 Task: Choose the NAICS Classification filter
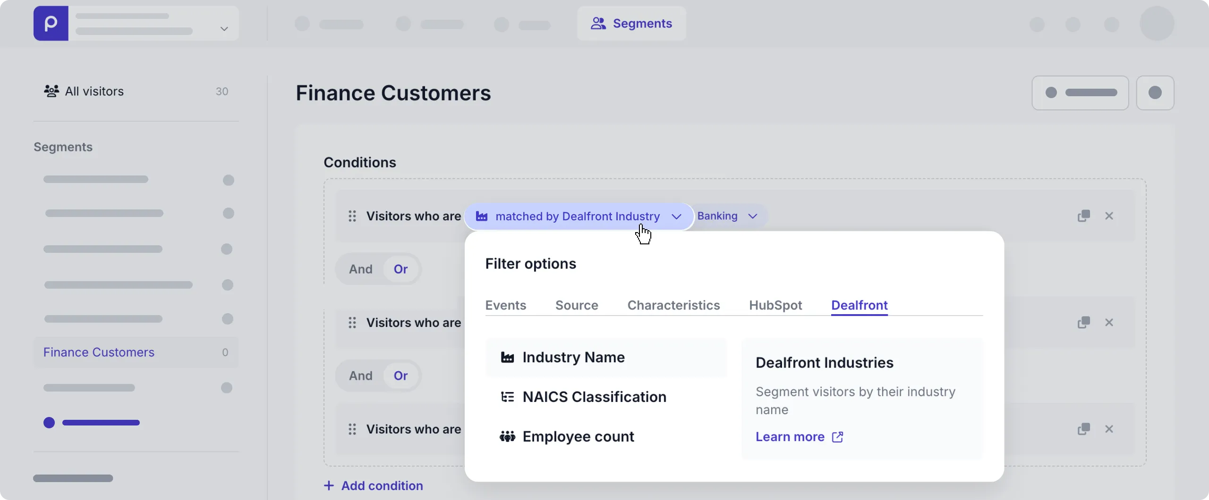[594, 397]
